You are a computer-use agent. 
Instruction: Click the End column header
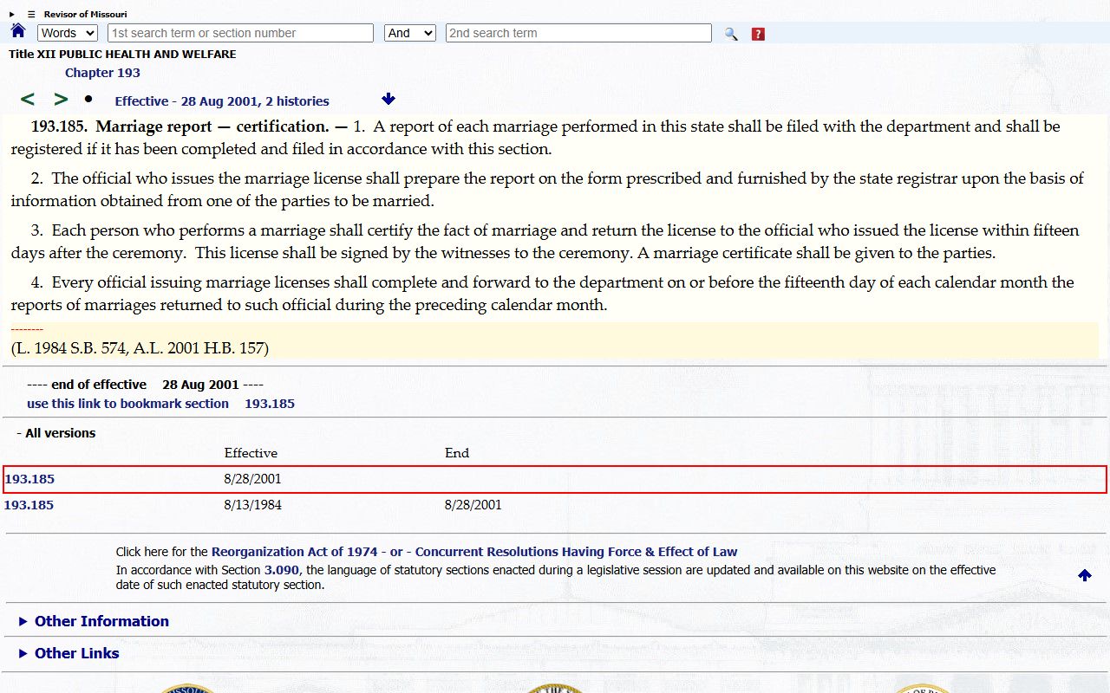point(457,453)
